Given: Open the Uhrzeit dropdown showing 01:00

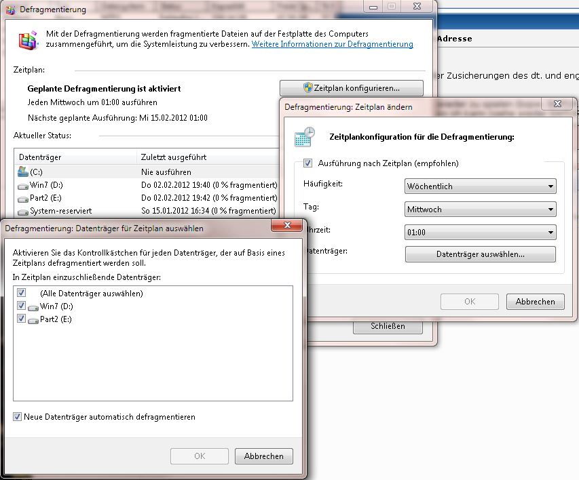Looking at the screenshot, I should pos(480,232).
